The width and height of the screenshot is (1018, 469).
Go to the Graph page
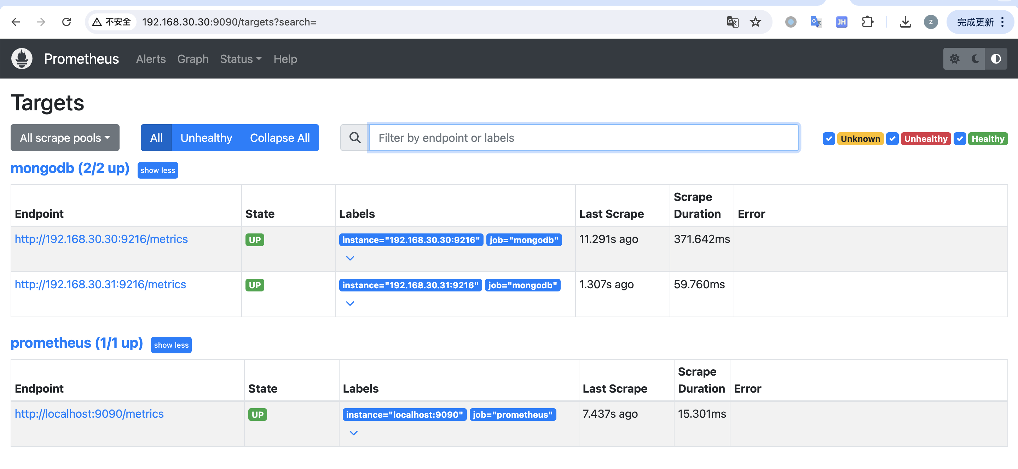pyautogui.click(x=192, y=59)
